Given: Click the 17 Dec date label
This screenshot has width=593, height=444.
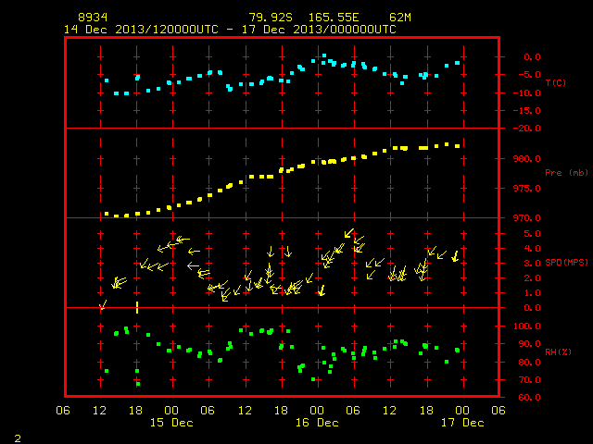Looking at the screenshot, I should click(x=462, y=423).
